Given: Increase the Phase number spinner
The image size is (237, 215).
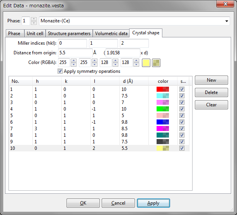Looking at the screenshot, I should (34, 18).
